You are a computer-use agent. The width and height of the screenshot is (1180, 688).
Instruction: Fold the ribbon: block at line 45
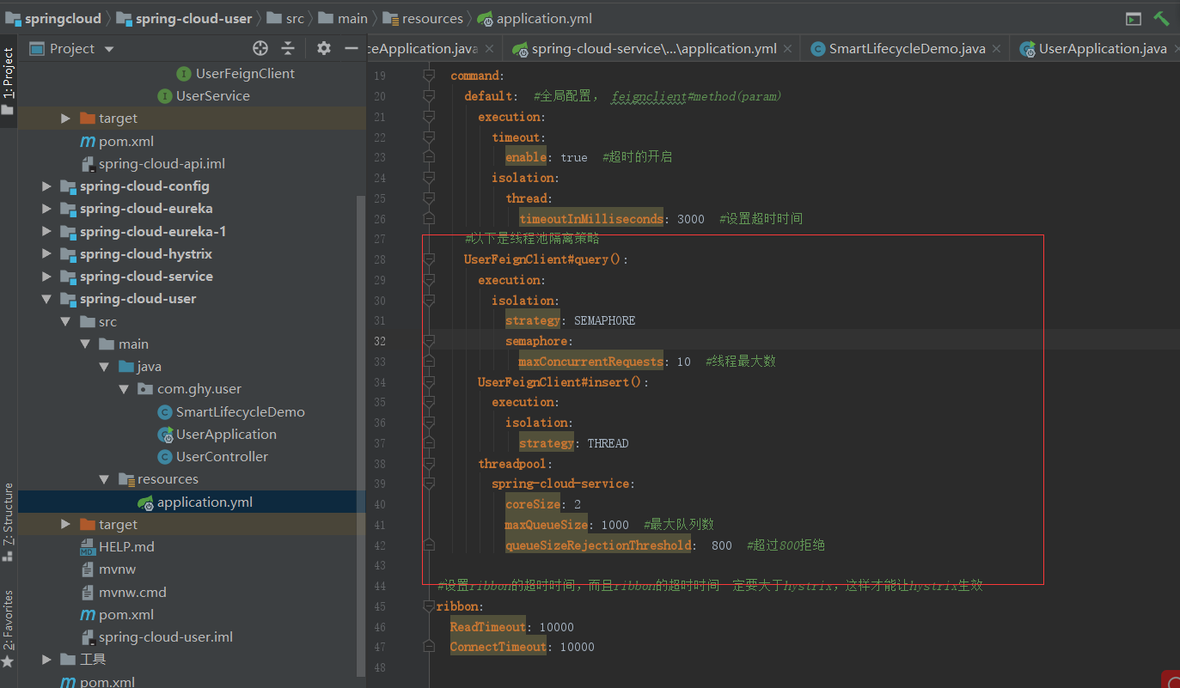pos(429,606)
